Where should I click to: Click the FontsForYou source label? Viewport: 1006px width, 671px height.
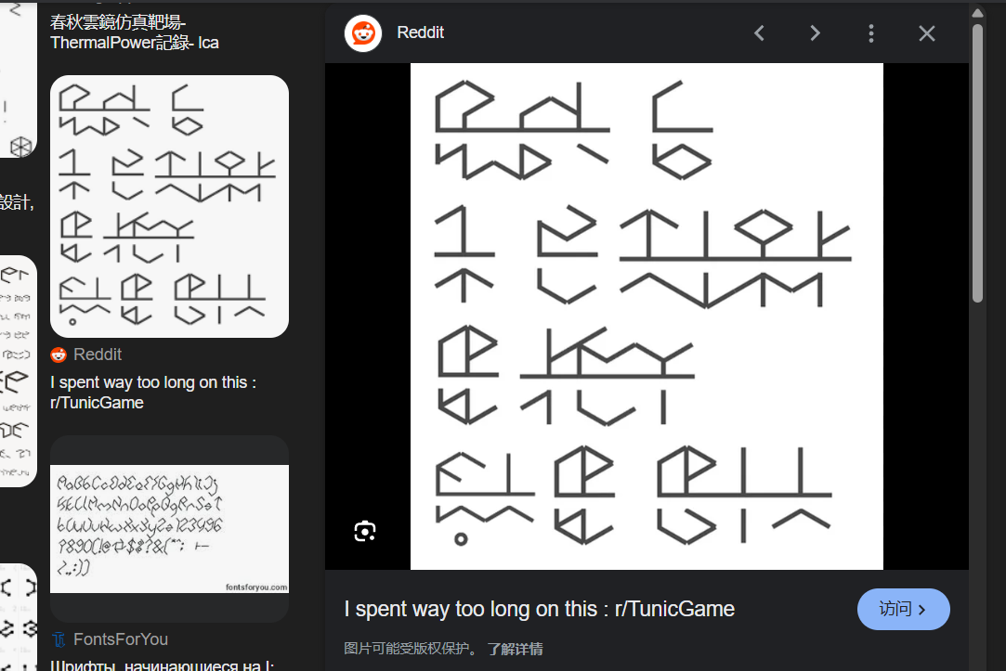pos(121,639)
